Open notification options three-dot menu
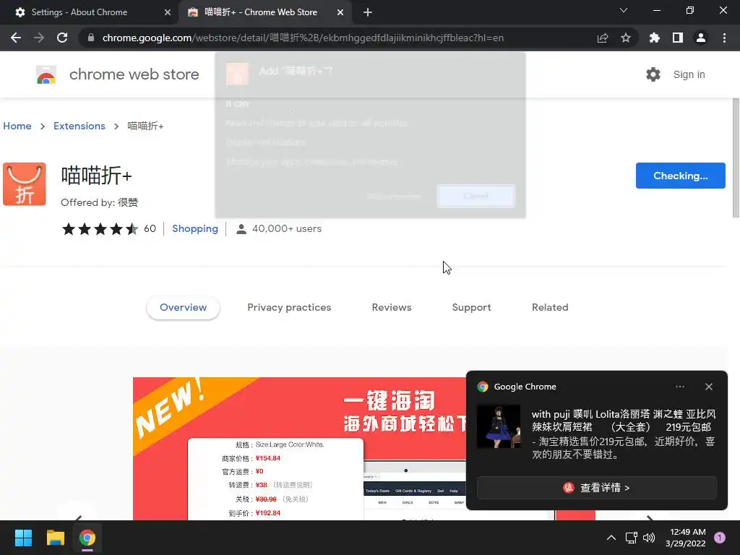740x555 pixels. (679, 387)
